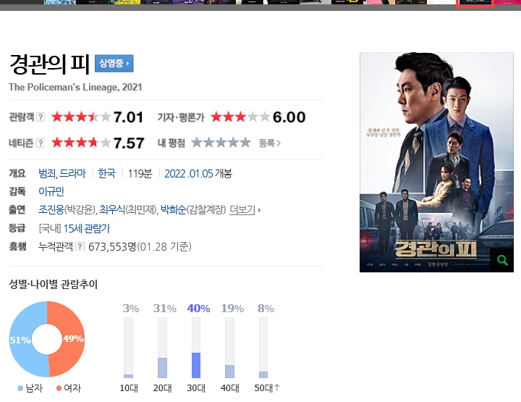Open the 15세 관람가 rating link
521x402 pixels.
click(x=86, y=228)
